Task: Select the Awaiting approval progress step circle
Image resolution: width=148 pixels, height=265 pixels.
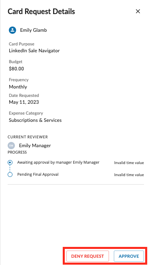Action: point(10,162)
